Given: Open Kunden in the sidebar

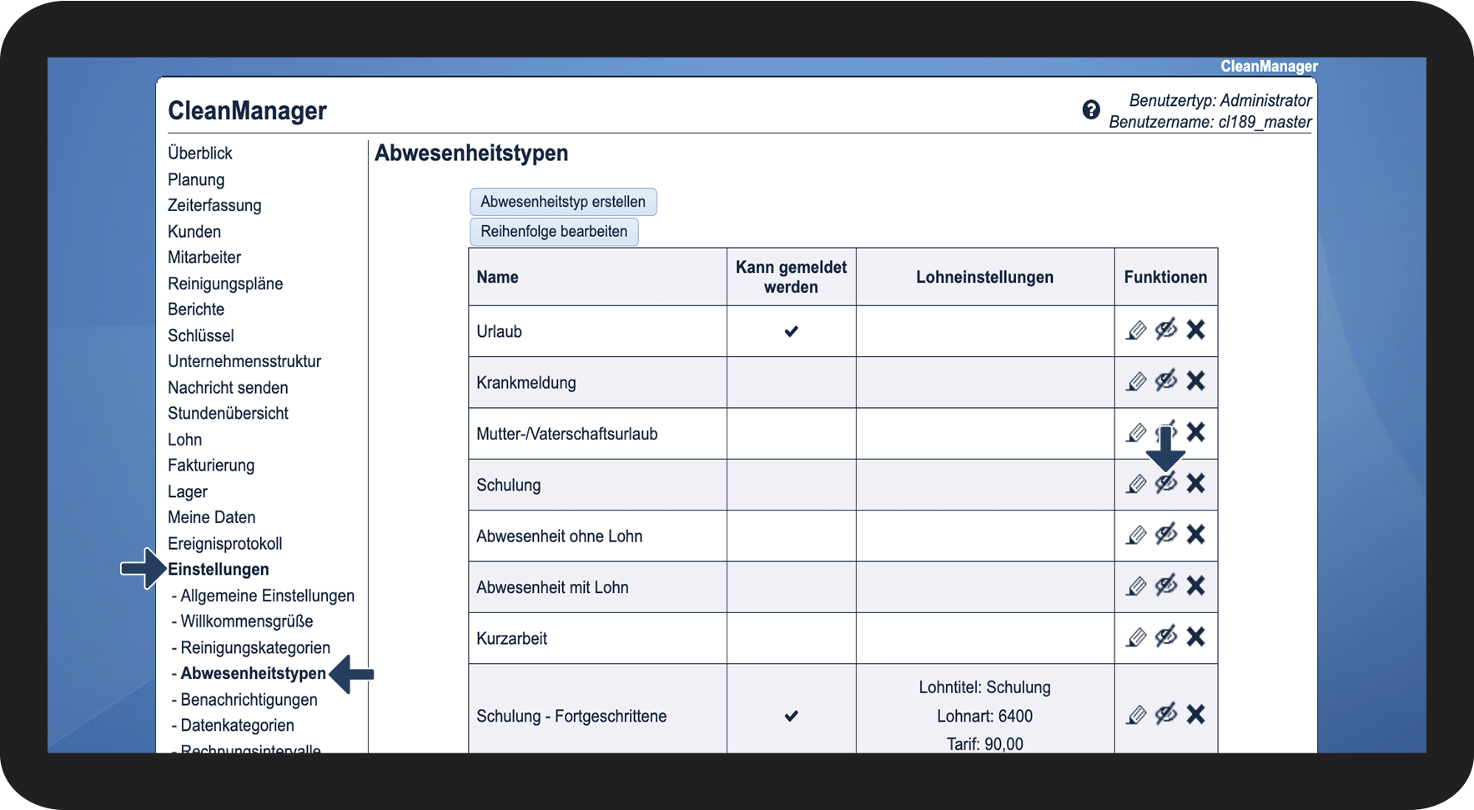Looking at the screenshot, I should pyautogui.click(x=194, y=232).
